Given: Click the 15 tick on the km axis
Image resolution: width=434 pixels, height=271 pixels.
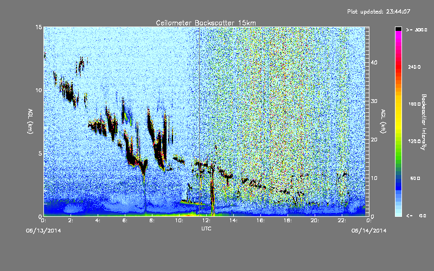Looking at the screenshot, I should click(39, 27).
